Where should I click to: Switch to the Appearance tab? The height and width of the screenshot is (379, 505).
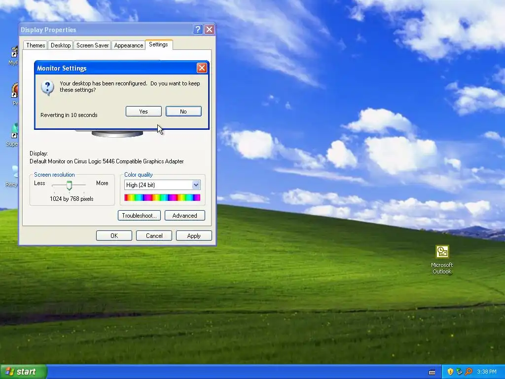tap(129, 45)
